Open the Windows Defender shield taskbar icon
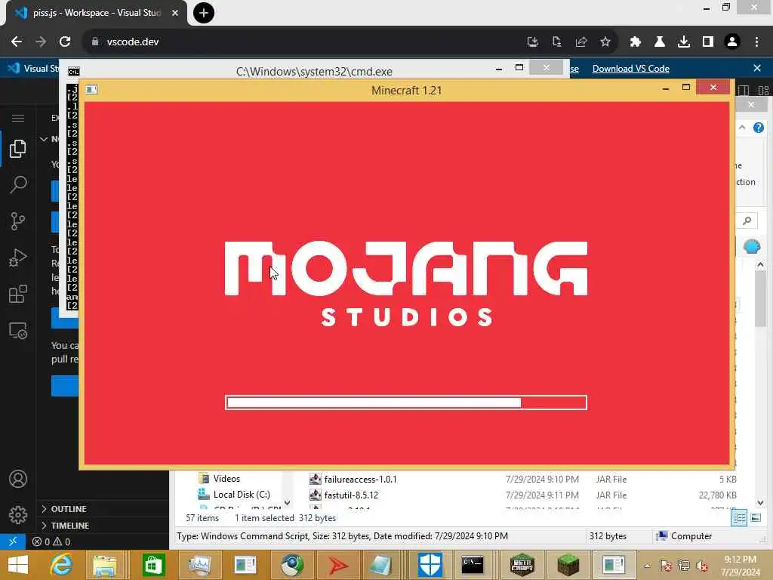 (x=430, y=565)
